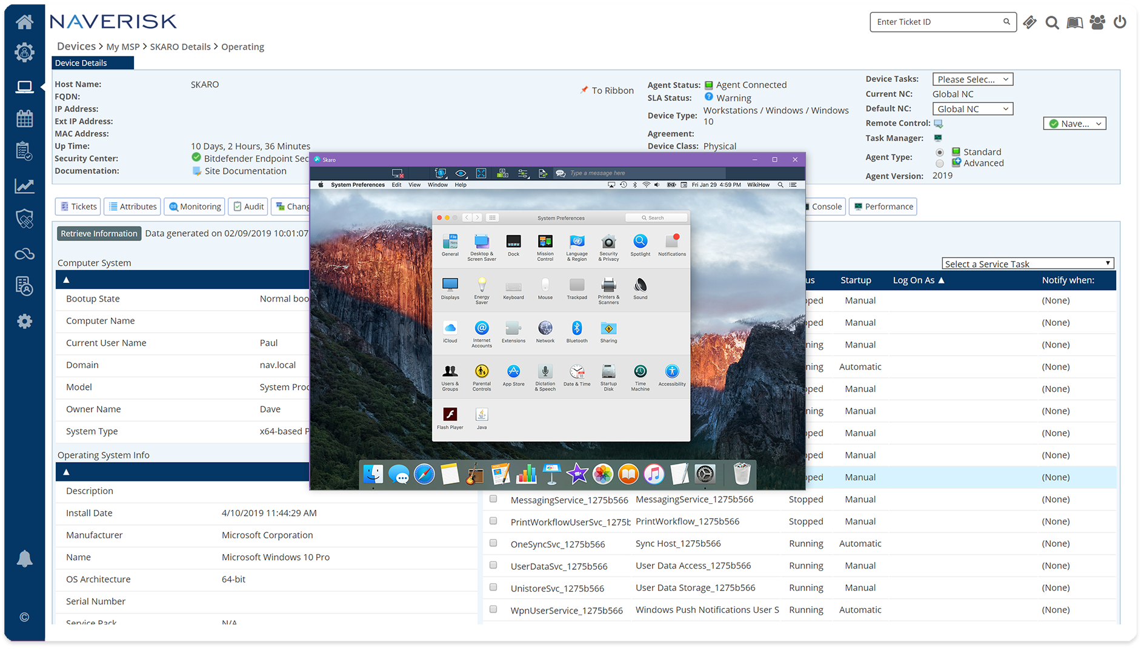Expand the Default NC Global NC dropdown

972,109
